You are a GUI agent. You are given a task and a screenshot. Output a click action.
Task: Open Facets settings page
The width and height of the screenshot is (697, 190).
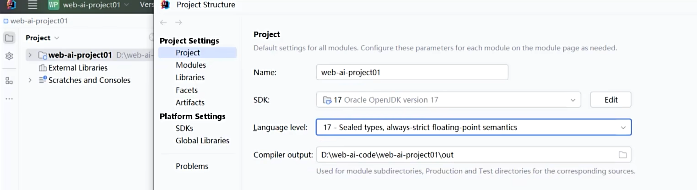(x=187, y=90)
